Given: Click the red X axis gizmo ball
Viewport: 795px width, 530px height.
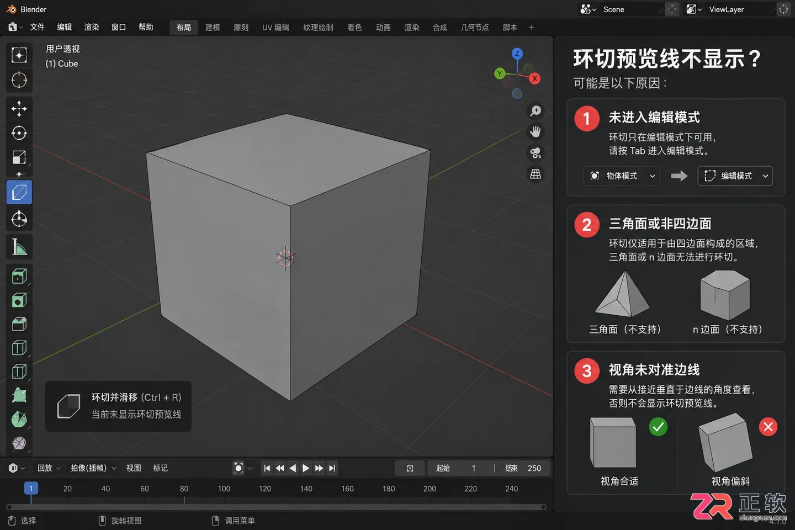Looking at the screenshot, I should tap(534, 79).
